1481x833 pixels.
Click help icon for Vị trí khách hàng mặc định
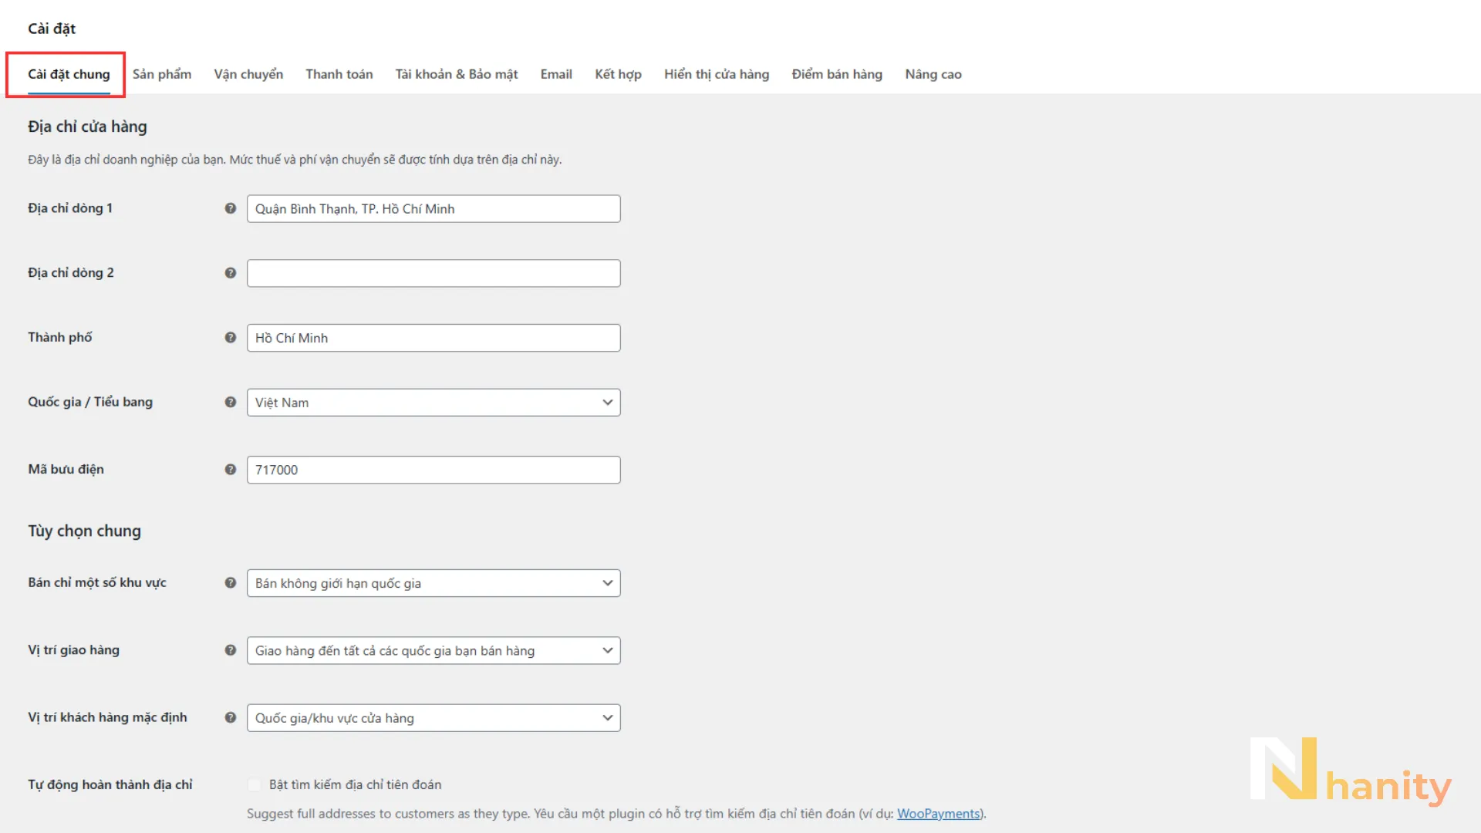(230, 717)
